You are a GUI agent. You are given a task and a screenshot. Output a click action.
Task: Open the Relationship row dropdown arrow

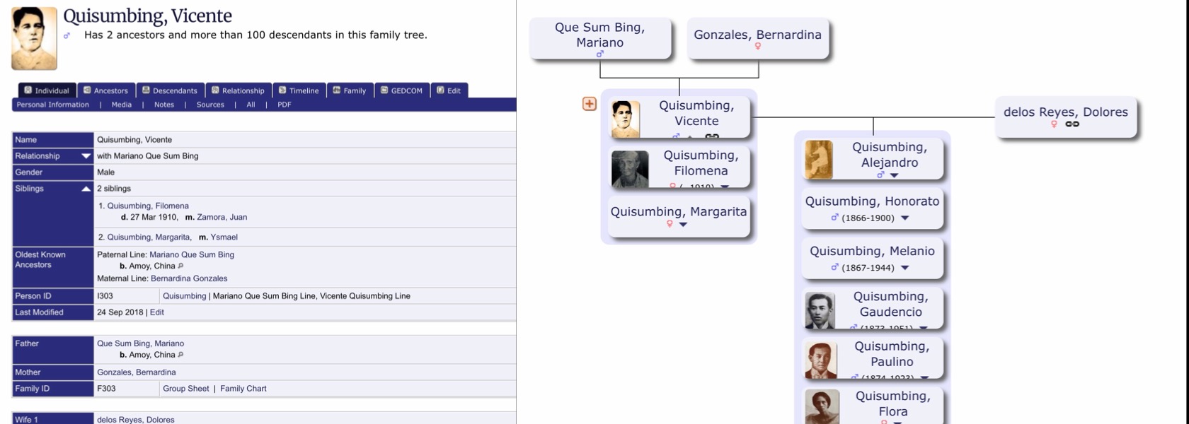click(x=86, y=156)
